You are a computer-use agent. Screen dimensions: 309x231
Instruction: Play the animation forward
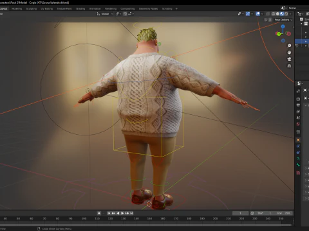(x=122, y=213)
